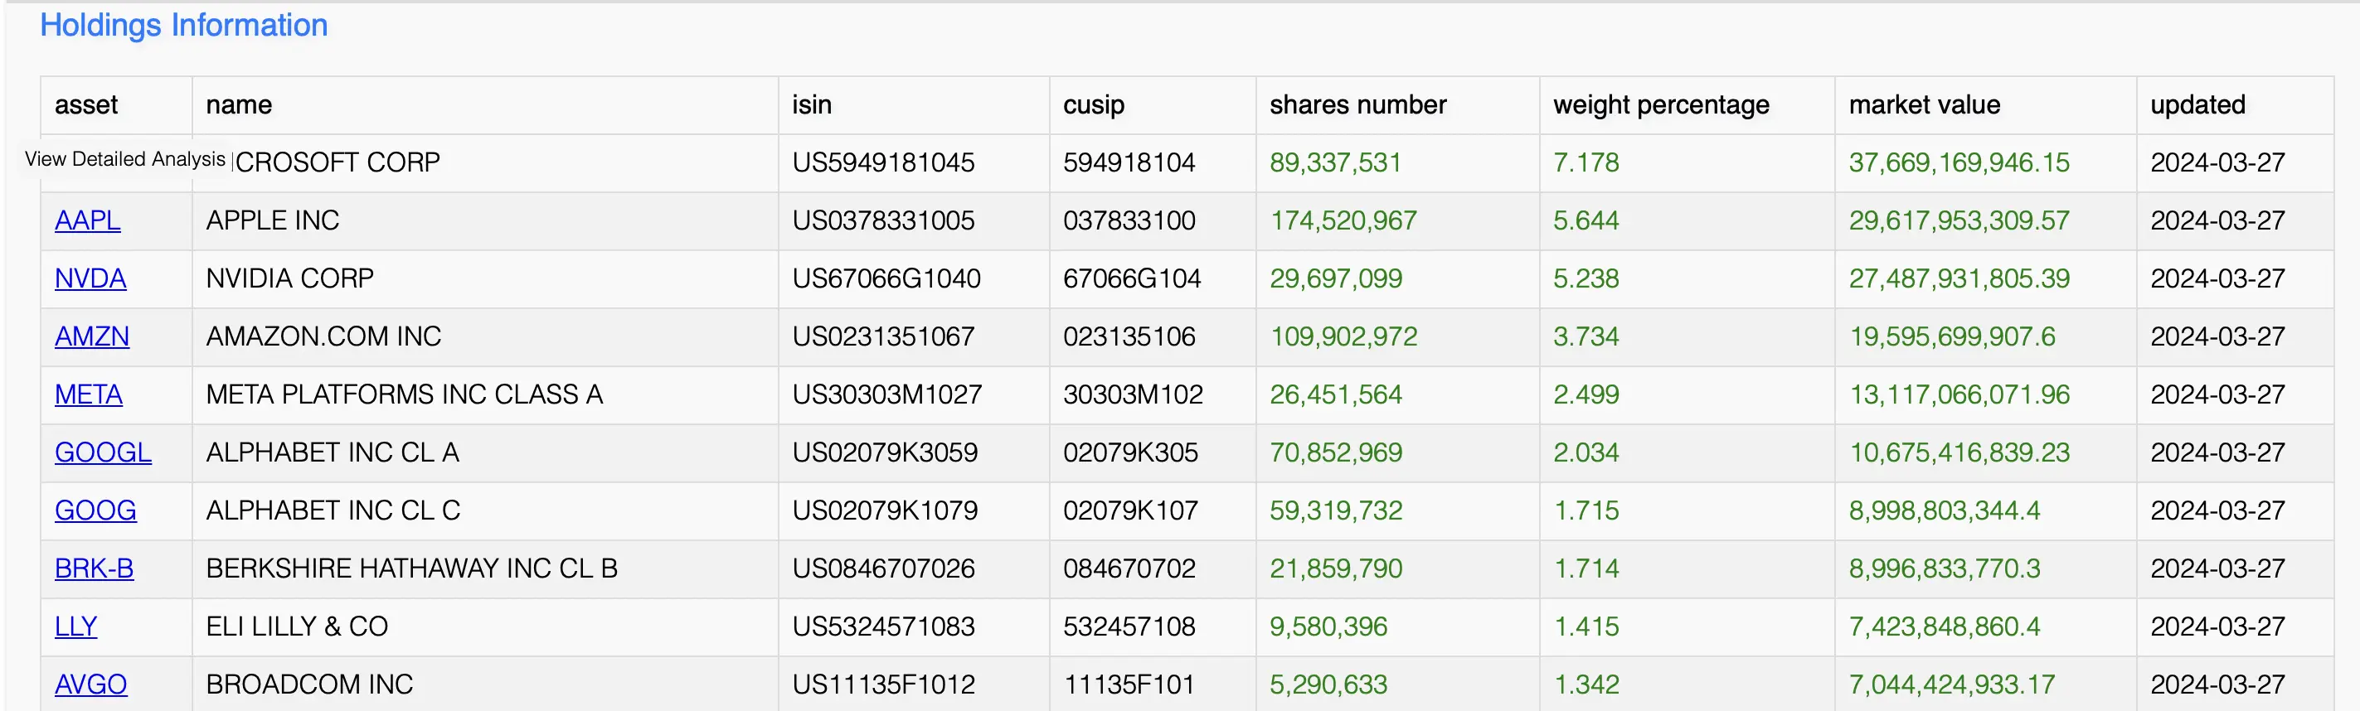This screenshot has width=2360, height=711.
Task: Click weight percentage 3.734
Action: coord(1585,336)
